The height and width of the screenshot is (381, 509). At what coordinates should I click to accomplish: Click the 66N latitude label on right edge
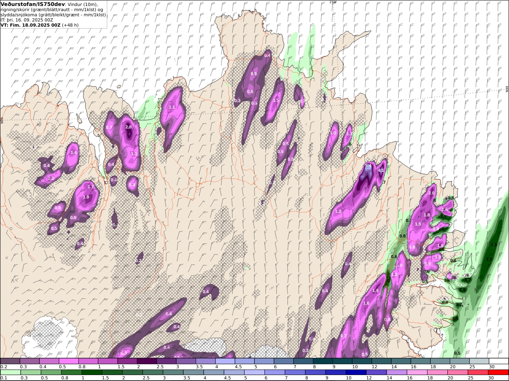[x=507, y=89]
